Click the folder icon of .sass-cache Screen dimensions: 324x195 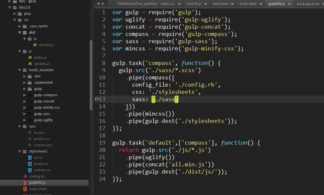click(25, 26)
